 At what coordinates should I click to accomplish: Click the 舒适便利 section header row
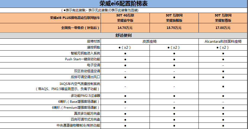124,35
